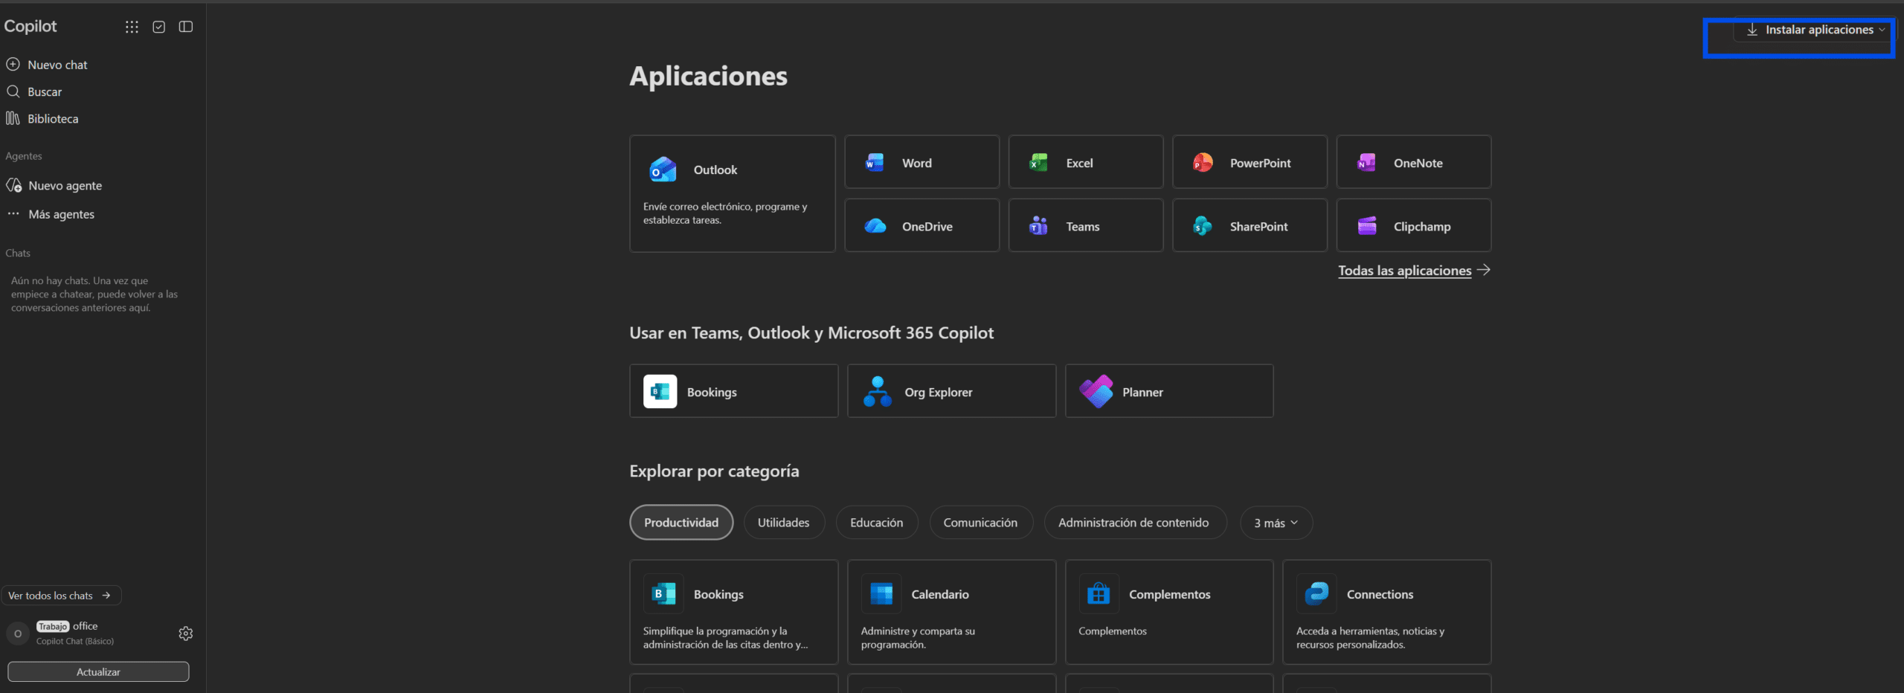
Task: Select the Productividad category tab
Action: (x=681, y=523)
